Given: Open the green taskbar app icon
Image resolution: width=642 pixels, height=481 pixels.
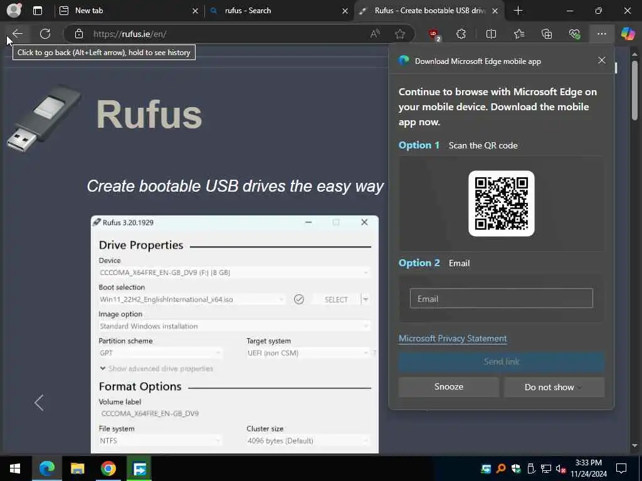Looking at the screenshot, I should pyautogui.click(x=139, y=468).
